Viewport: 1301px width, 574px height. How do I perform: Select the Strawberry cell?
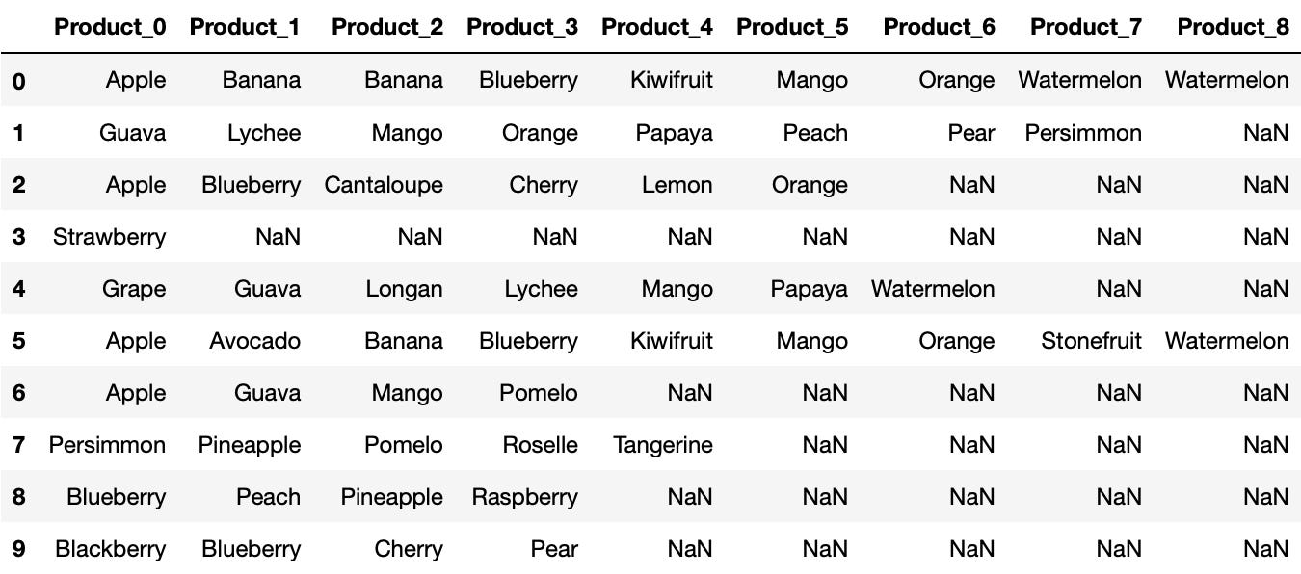(x=109, y=237)
